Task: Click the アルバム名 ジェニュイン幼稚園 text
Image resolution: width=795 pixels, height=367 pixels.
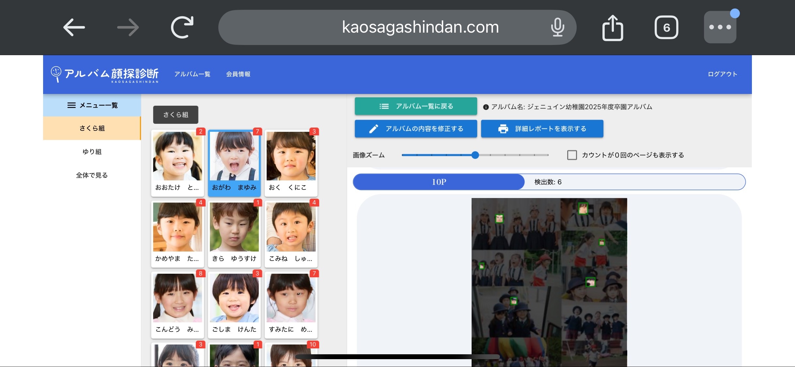Action: pos(572,107)
